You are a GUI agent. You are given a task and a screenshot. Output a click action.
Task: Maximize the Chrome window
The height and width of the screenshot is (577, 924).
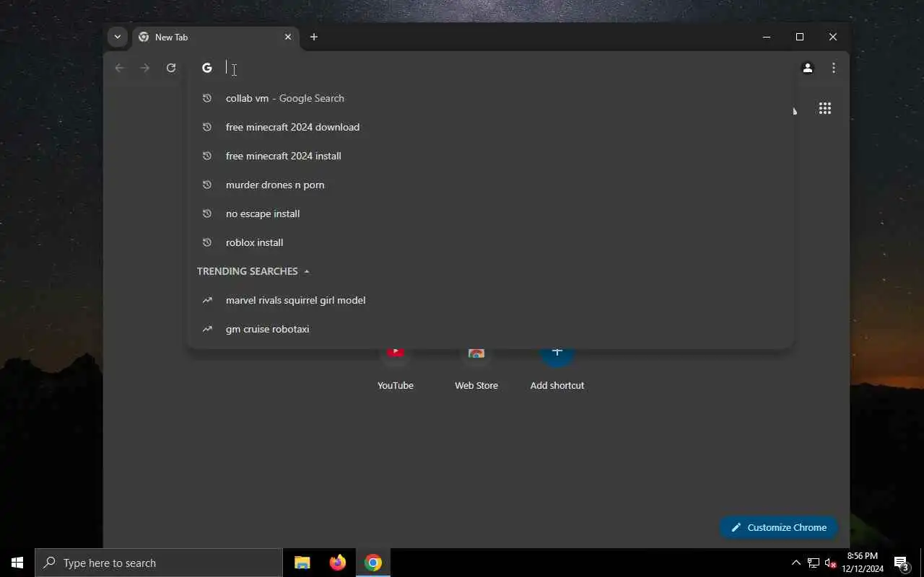coord(800,37)
